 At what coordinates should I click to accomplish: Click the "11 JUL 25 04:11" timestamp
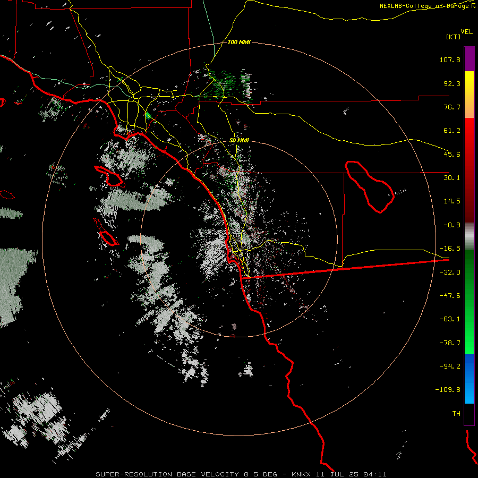350,474
